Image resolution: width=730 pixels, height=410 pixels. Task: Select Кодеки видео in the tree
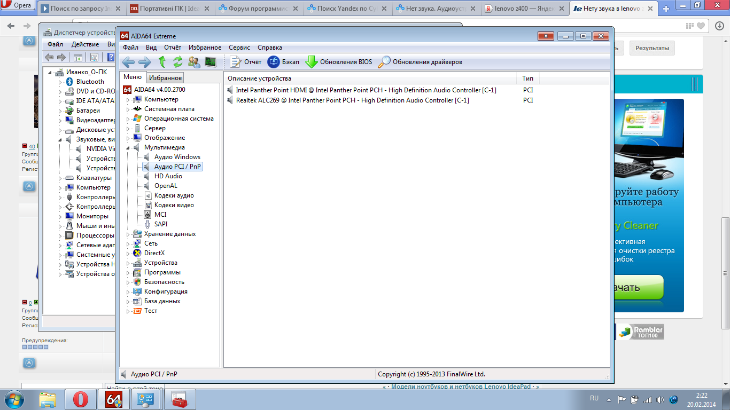pyautogui.click(x=174, y=205)
